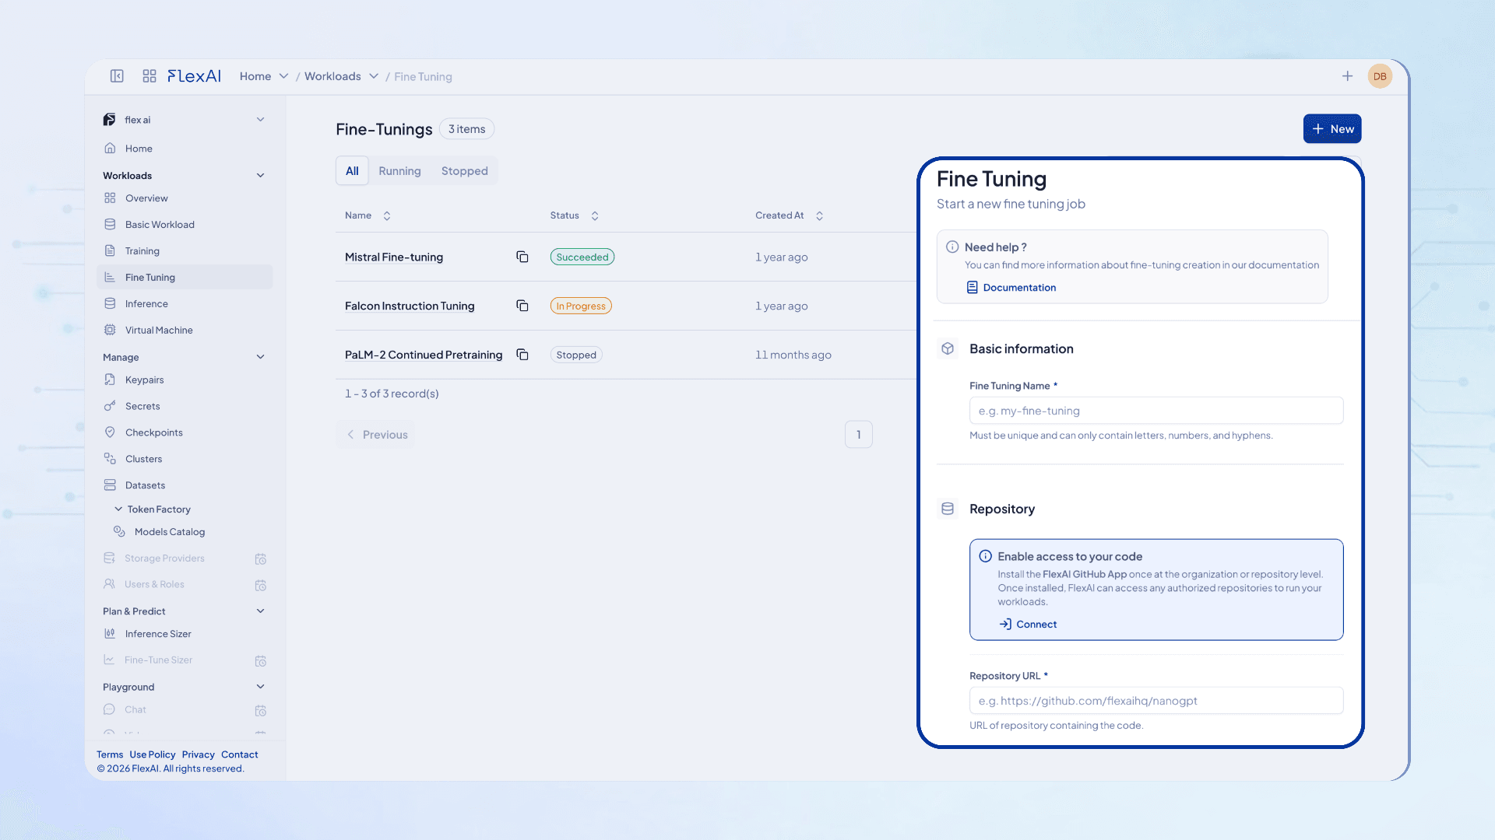Open the Documentation link
This screenshot has height=840, width=1495.
tap(1011, 288)
